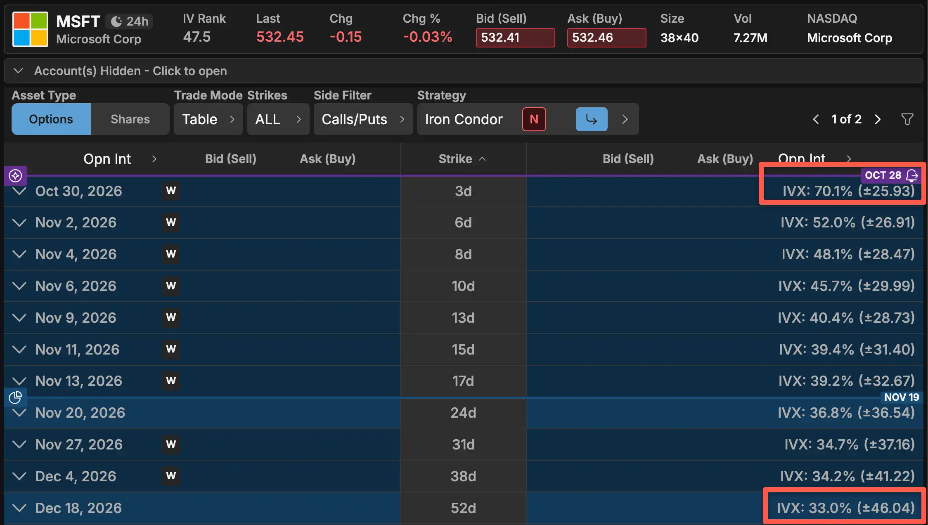Sort by the Strike column header

click(x=462, y=159)
